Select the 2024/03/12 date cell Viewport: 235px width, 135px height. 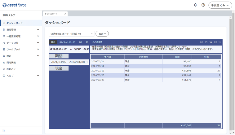[108, 66]
